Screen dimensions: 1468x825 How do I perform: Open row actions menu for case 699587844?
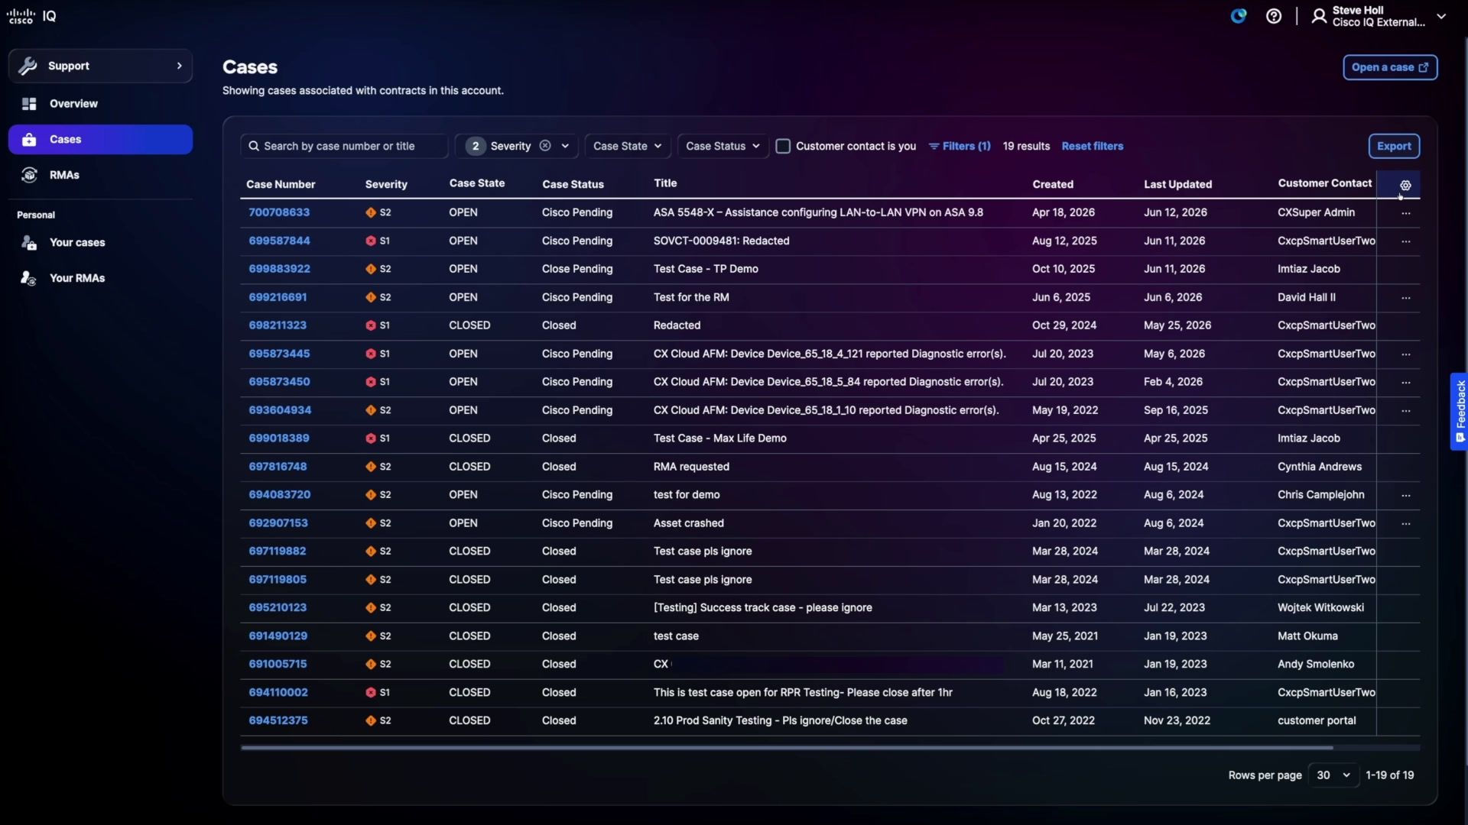click(1406, 241)
